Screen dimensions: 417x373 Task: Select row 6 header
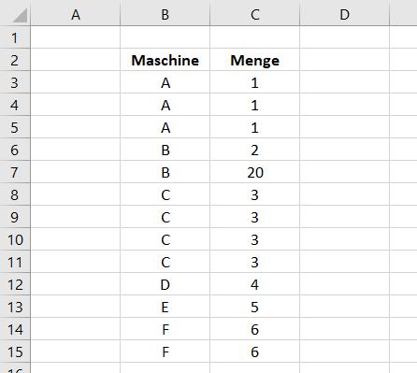[x=15, y=150]
